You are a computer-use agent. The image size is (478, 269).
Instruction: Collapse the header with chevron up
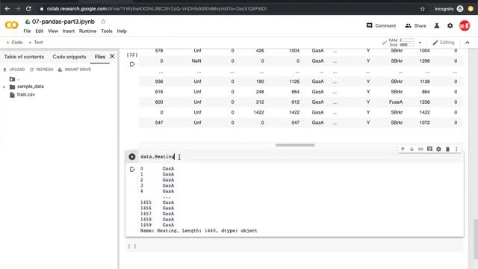[468, 43]
